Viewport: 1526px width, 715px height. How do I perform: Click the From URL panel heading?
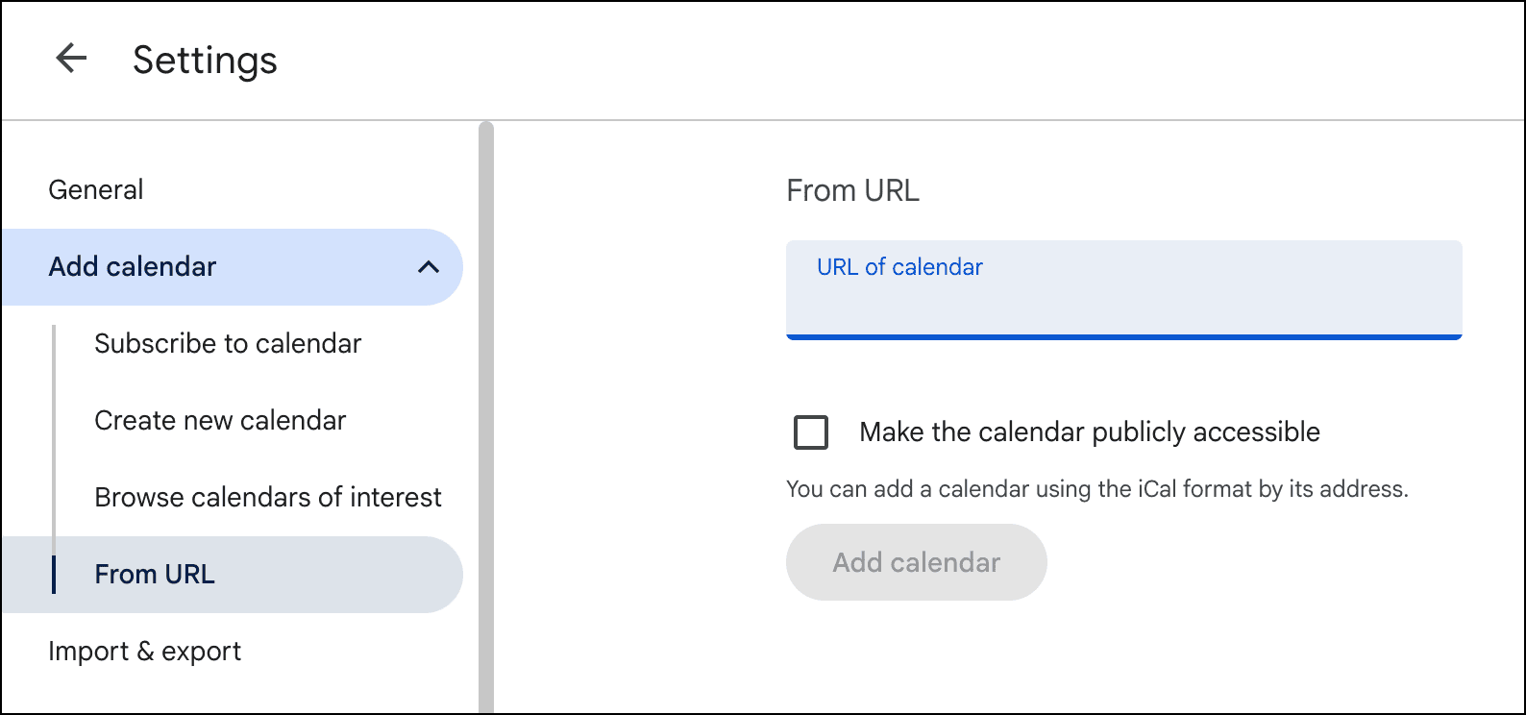click(x=852, y=191)
